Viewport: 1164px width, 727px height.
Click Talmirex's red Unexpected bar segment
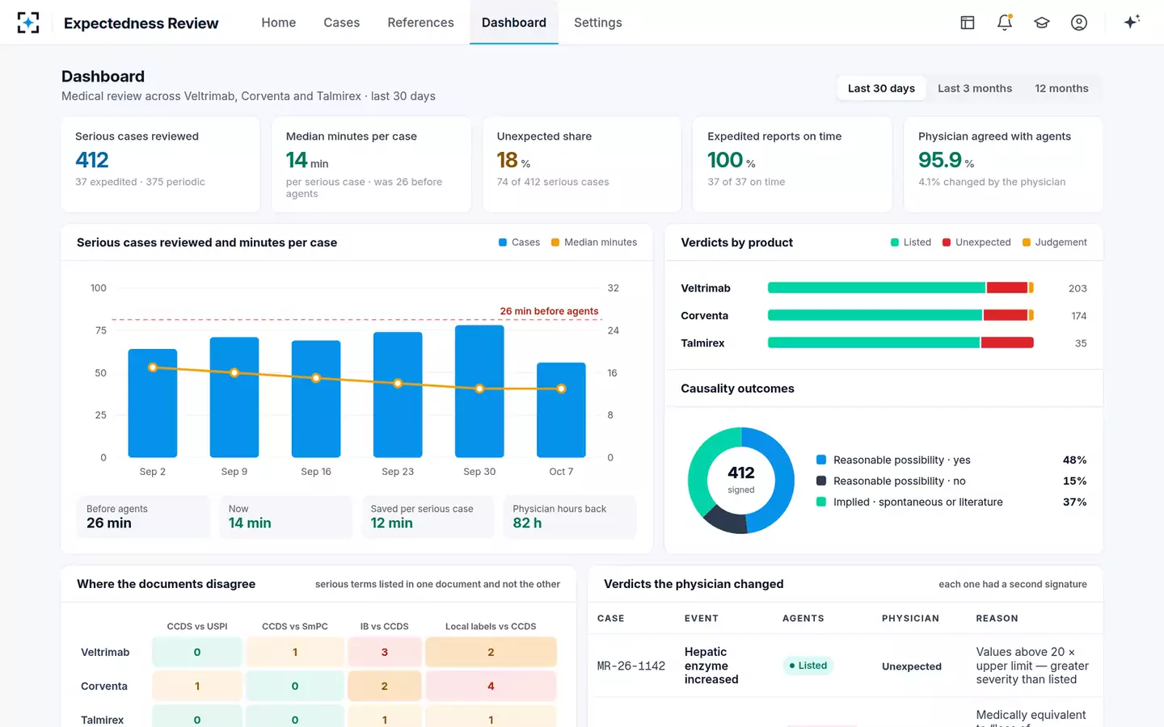(1007, 342)
